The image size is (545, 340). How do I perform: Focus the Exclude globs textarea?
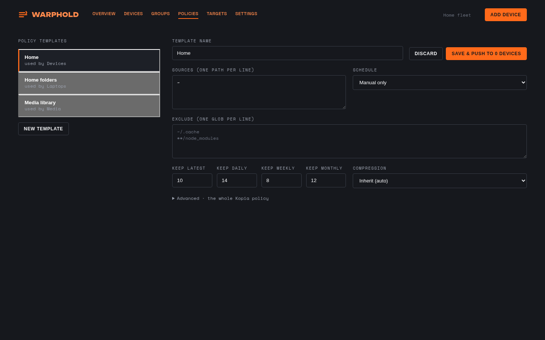pos(349,141)
